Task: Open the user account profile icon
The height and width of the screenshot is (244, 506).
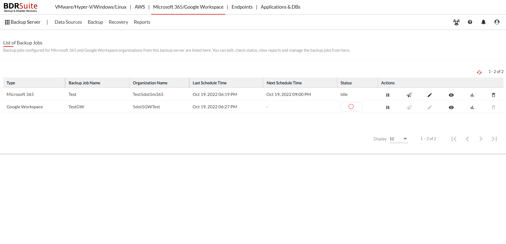Action: [x=497, y=22]
